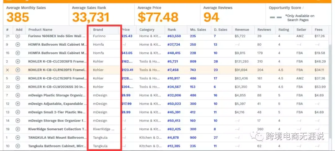Select revenue cell $91,694
This screenshot has height=151, width=335.
(x=241, y=70)
